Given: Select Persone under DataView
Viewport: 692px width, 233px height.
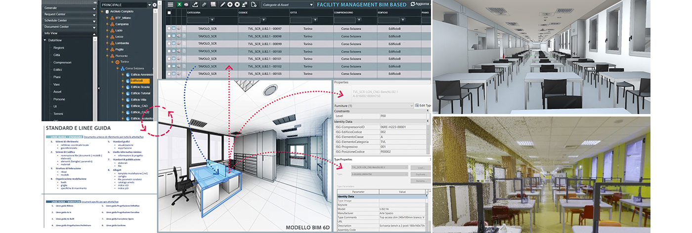Looking at the screenshot, I should pyautogui.click(x=59, y=99).
